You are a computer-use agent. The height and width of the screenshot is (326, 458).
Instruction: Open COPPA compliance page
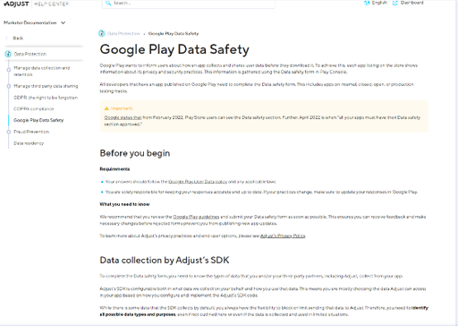(x=34, y=109)
